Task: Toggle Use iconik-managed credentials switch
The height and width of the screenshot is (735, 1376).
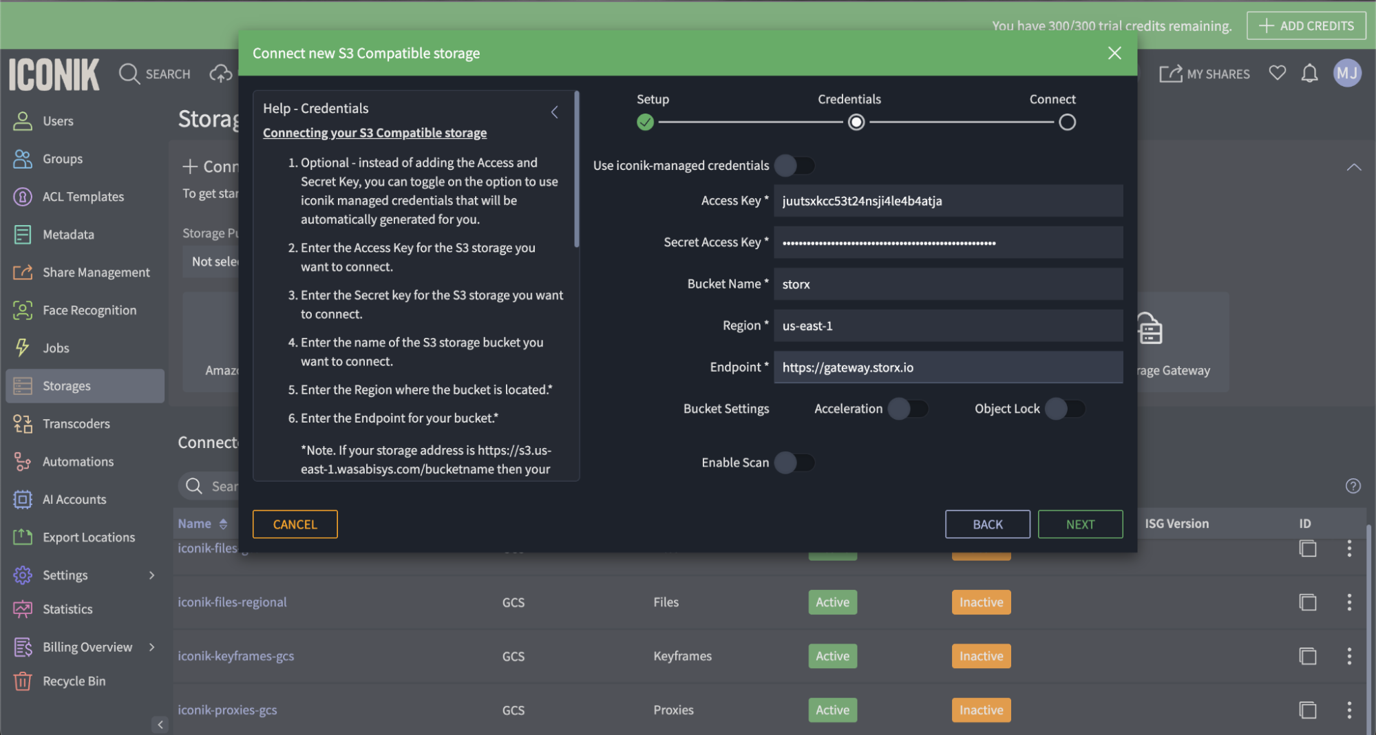Action: tap(794, 165)
